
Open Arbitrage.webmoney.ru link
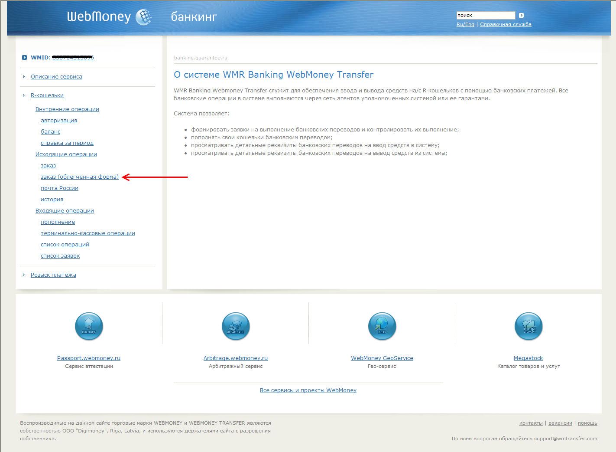click(x=236, y=358)
